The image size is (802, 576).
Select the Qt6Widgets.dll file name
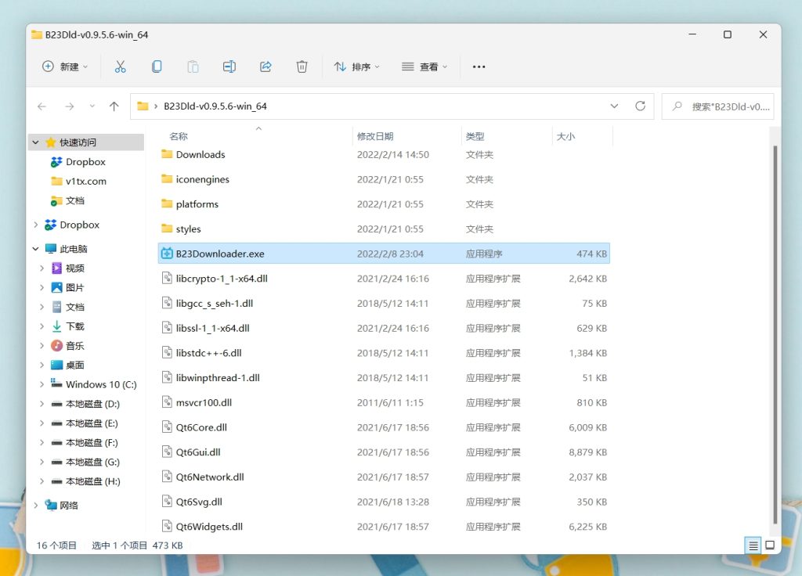[209, 527]
